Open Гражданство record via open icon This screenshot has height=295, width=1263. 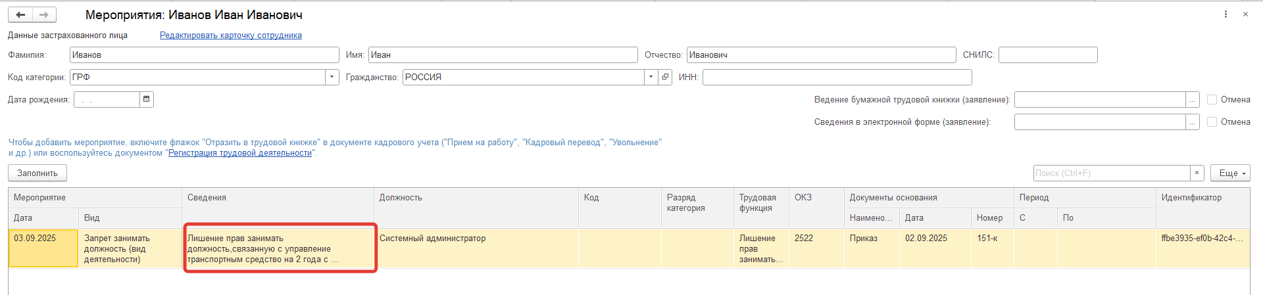[x=665, y=77]
